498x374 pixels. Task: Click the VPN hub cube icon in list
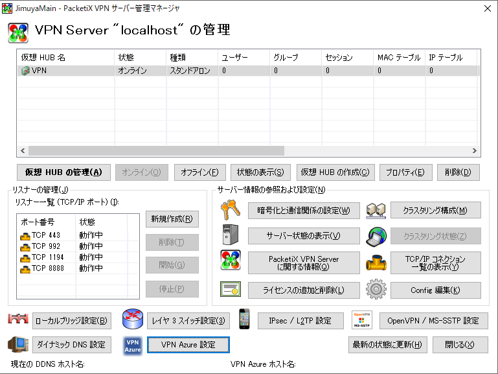point(25,71)
